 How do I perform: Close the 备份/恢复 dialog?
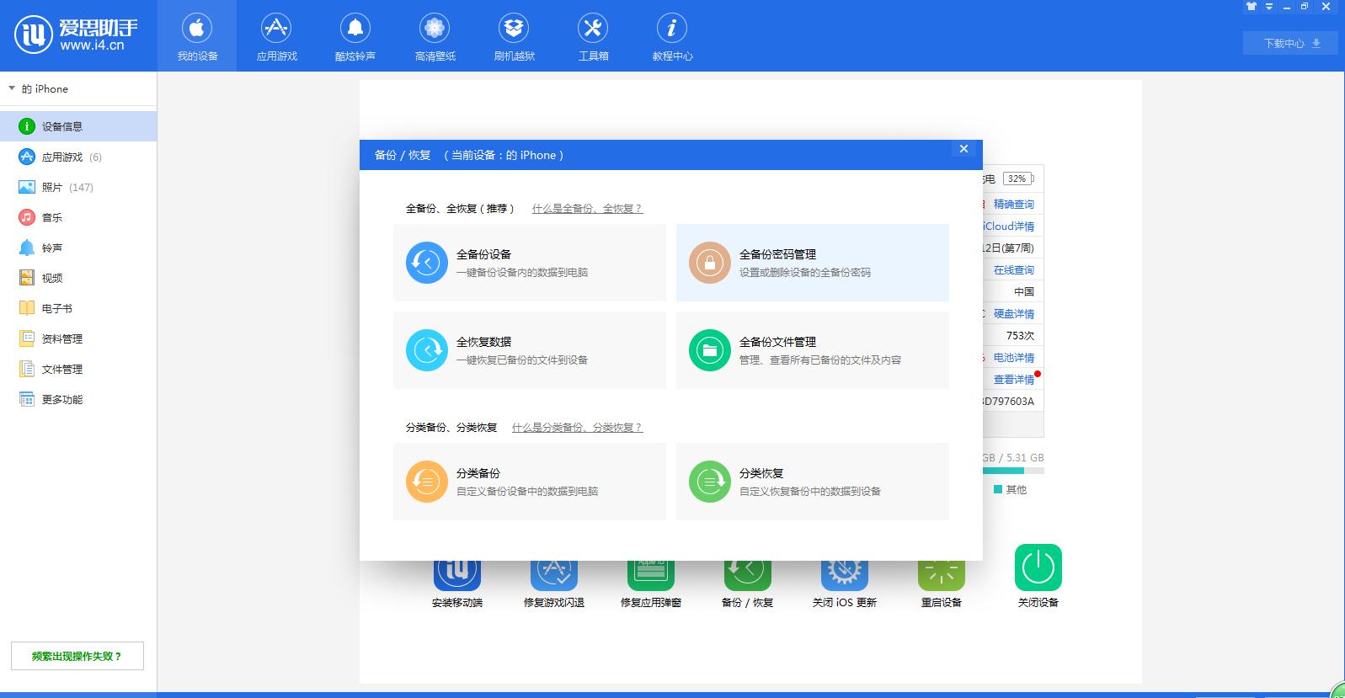pyautogui.click(x=963, y=149)
